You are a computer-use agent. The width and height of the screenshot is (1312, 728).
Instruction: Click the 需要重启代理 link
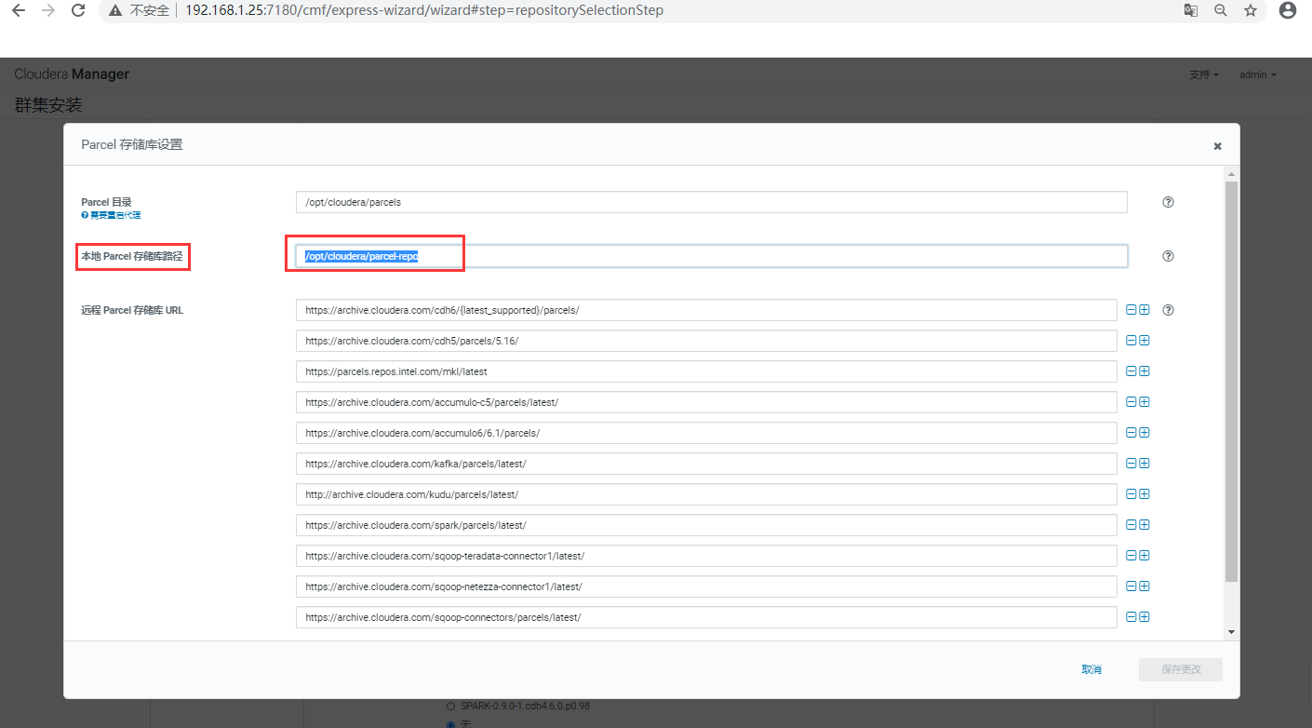pyautogui.click(x=111, y=215)
